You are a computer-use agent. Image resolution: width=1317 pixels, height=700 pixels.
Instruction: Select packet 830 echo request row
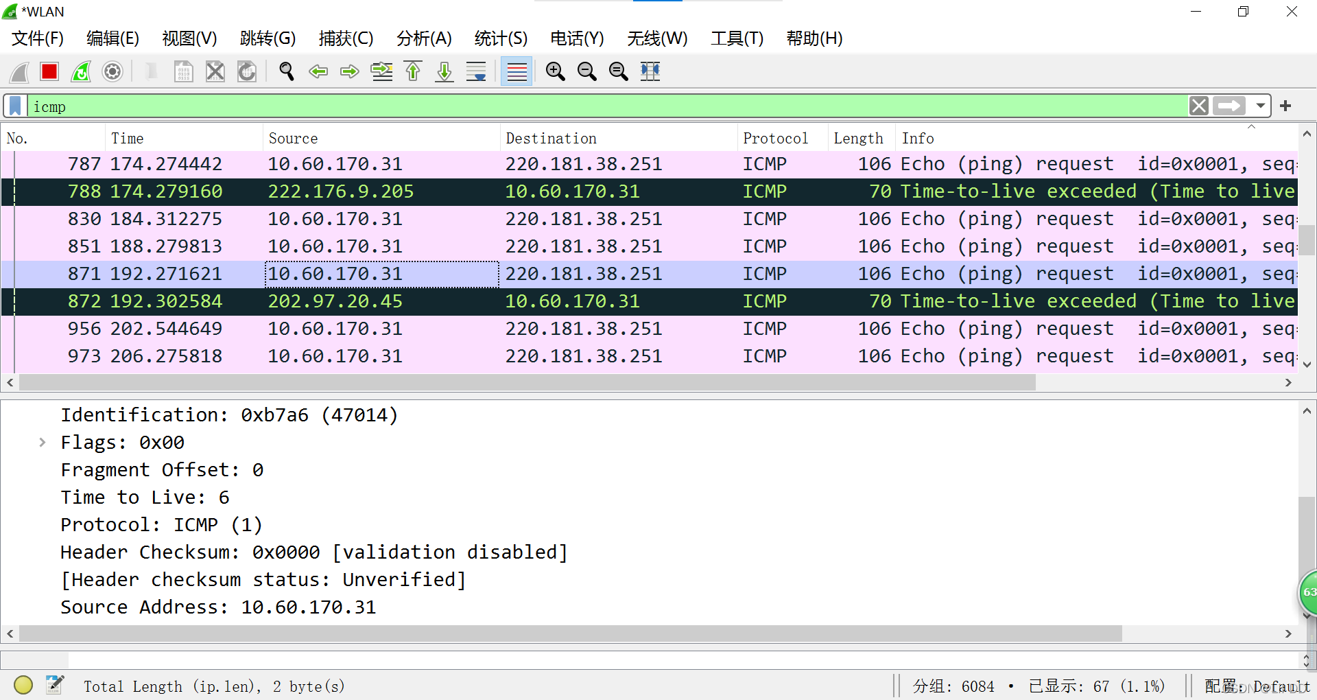click(x=649, y=219)
